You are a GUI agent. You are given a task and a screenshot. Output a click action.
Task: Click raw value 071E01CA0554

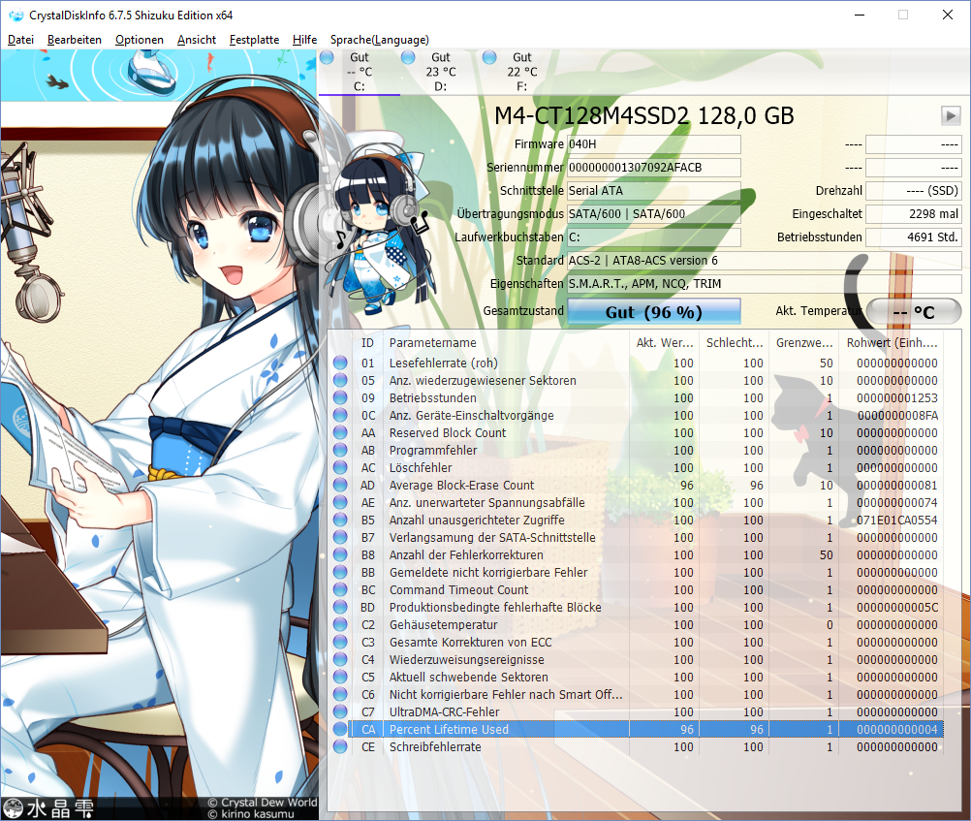896,520
